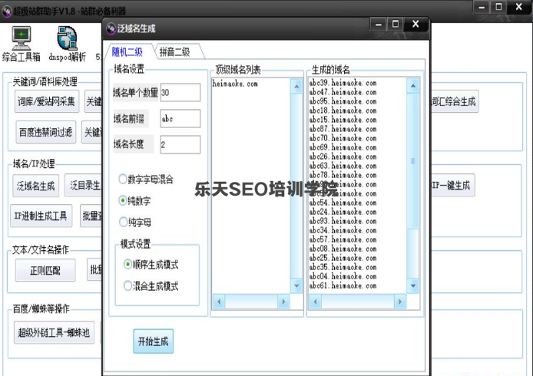Click the 泛域名生成 dialog title icon
Image resolution: width=533 pixels, height=376 pixels.
coord(111,28)
